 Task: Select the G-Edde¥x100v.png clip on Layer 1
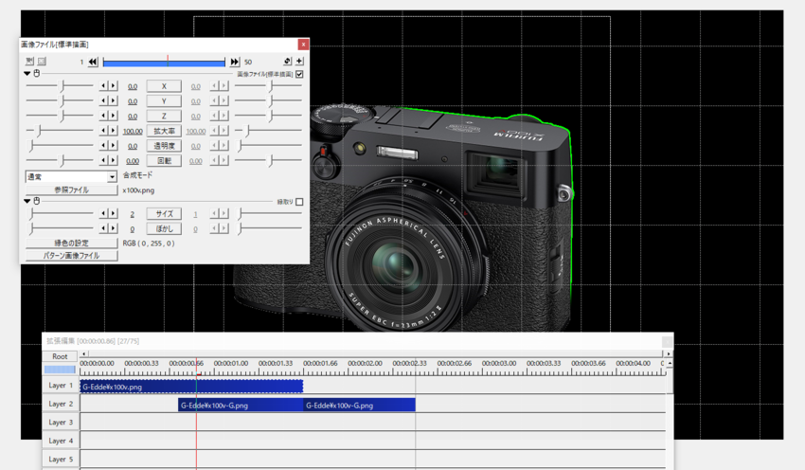coord(191,387)
